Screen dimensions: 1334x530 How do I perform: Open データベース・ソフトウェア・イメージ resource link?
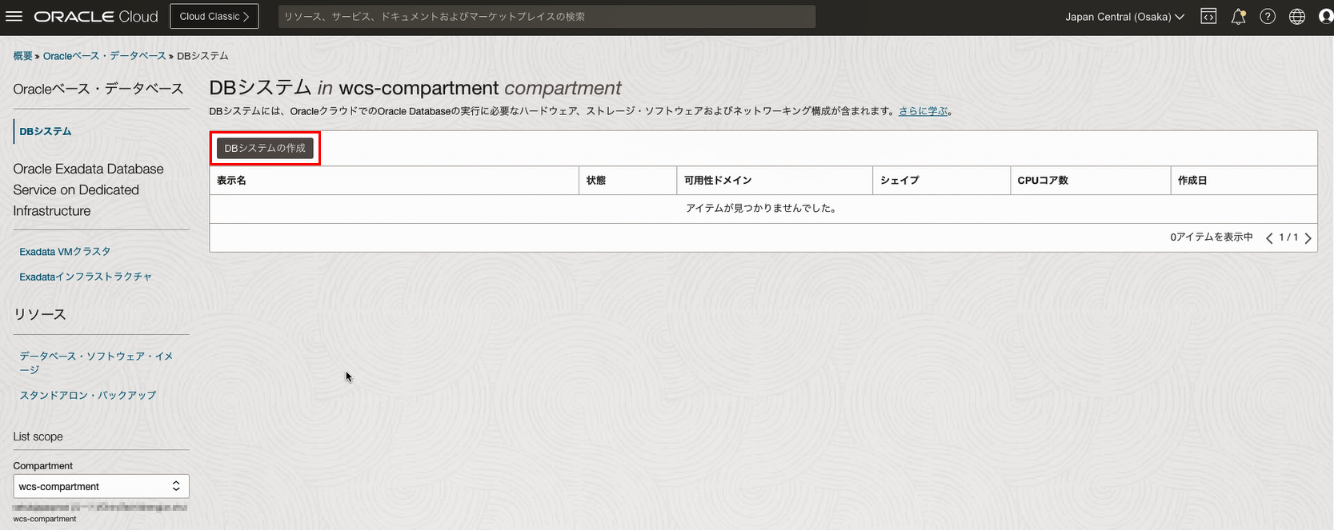(x=96, y=363)
